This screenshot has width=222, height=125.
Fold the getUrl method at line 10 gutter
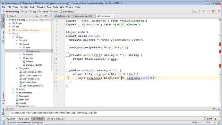65,55
